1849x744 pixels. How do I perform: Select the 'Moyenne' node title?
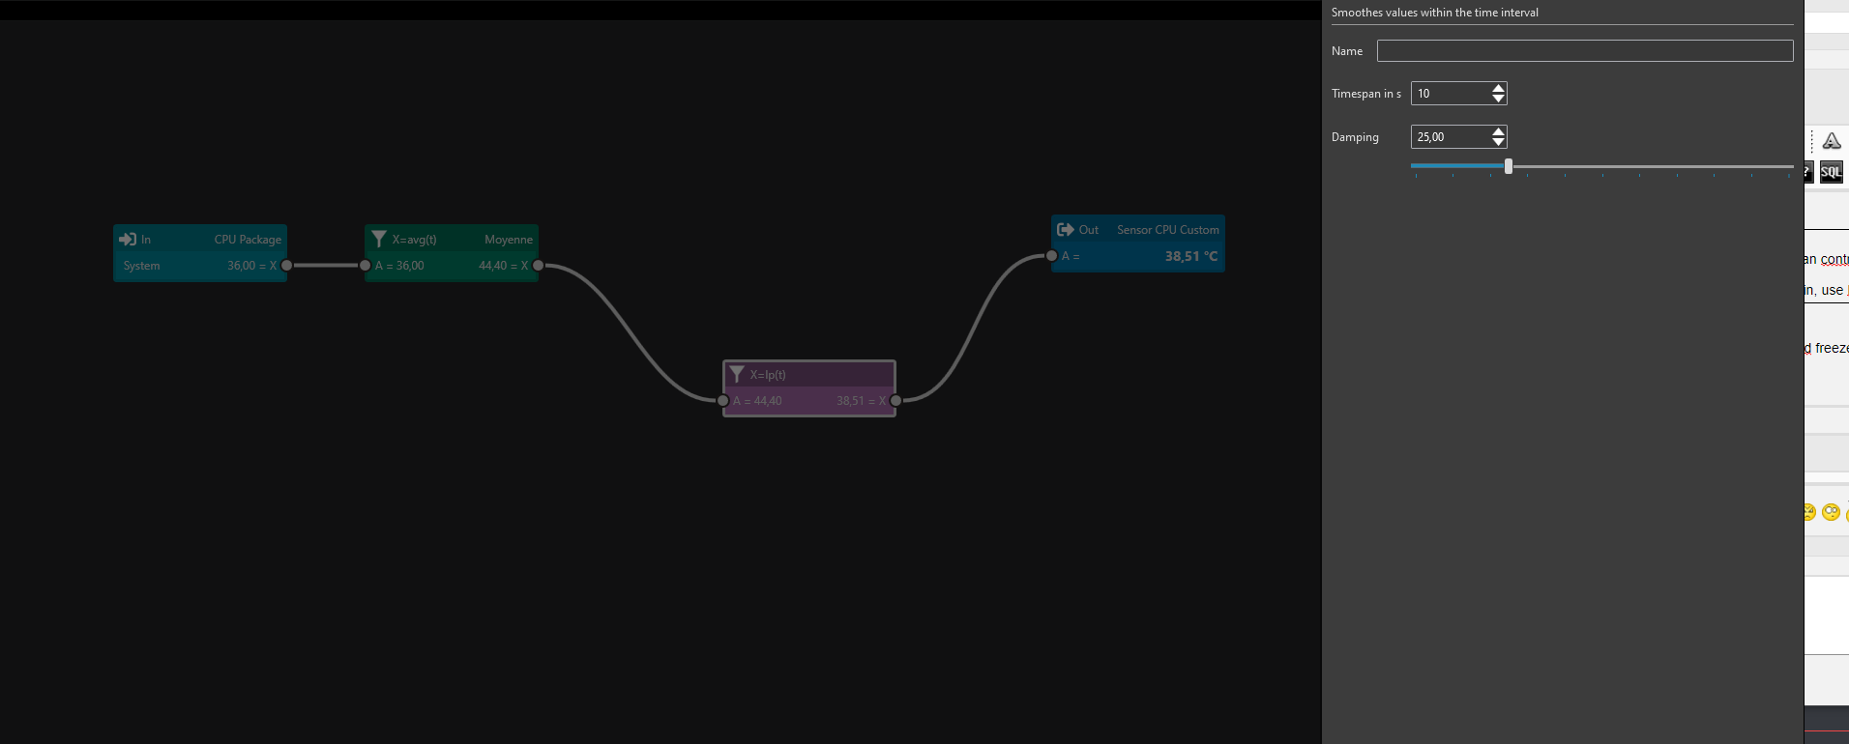point(509,240)
